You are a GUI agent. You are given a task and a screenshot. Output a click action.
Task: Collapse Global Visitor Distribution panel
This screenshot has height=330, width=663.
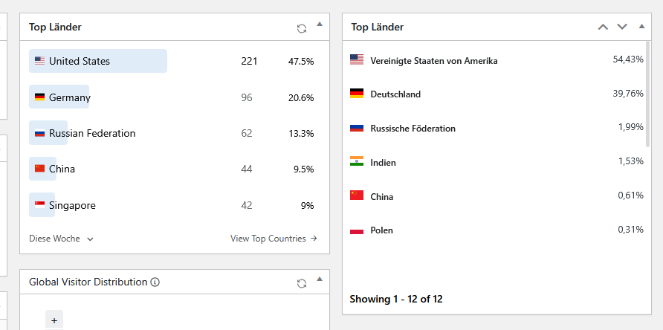320,279
